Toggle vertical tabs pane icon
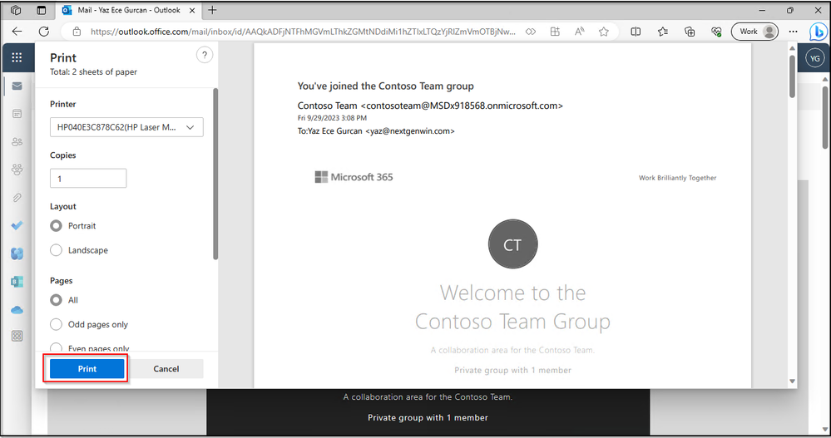The width and height of the screenshot is (831, 438). [x=42, y=10]
